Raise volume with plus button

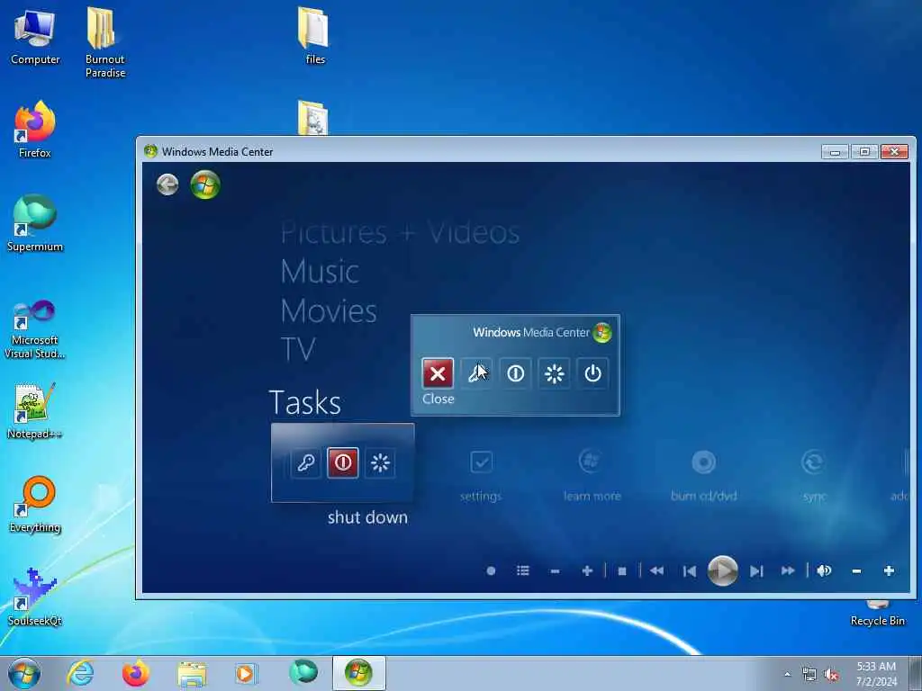[x=889, y=570]
